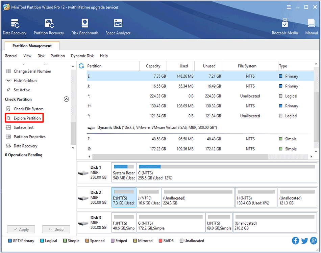Image resolution: width=321 pixels, height=253 pixels.
Task: Launch Partition Recovery from the toolbar
Action: tap(49, 26)
